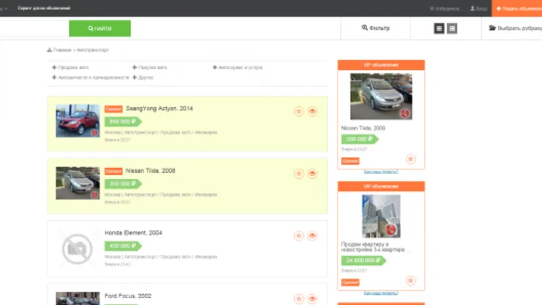Open Вход login link

coord(479,8)
